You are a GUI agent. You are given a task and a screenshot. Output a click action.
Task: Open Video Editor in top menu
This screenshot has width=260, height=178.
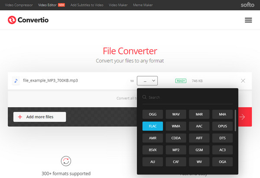(x=47, y=5)
